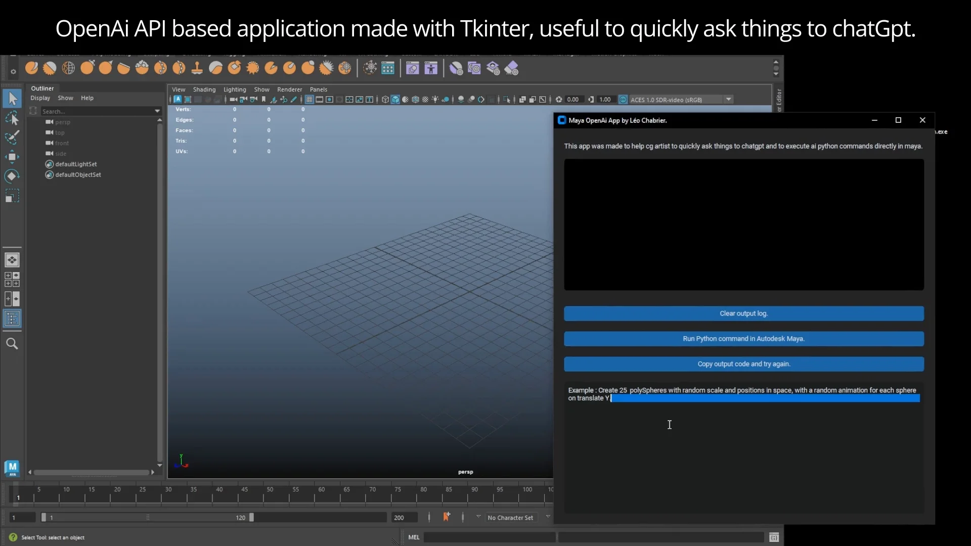This screenshot has height=546, width=971.
Task: Open ACES 1.0 SDR-video color space dropdown
Action: 729,100
